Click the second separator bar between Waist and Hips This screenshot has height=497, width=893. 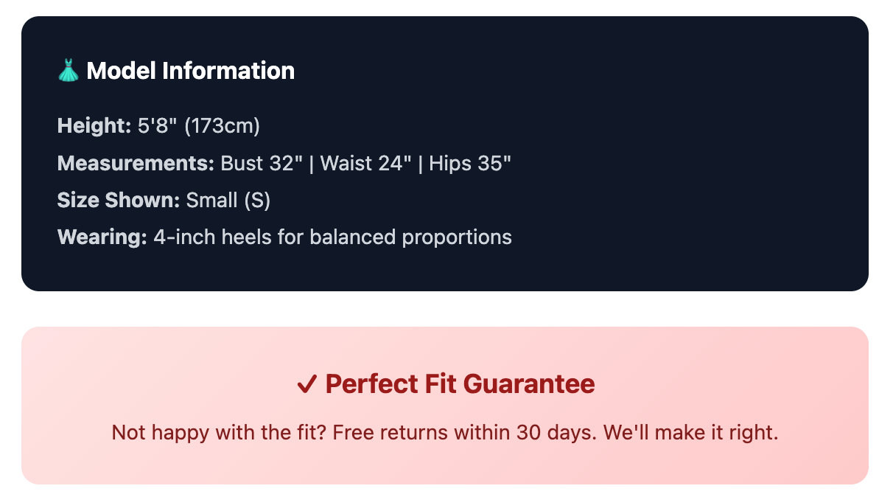pos(421,163)
